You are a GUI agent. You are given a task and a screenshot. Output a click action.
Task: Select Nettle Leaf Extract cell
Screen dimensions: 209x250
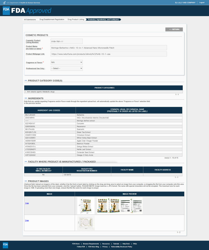tap(129, 149)
